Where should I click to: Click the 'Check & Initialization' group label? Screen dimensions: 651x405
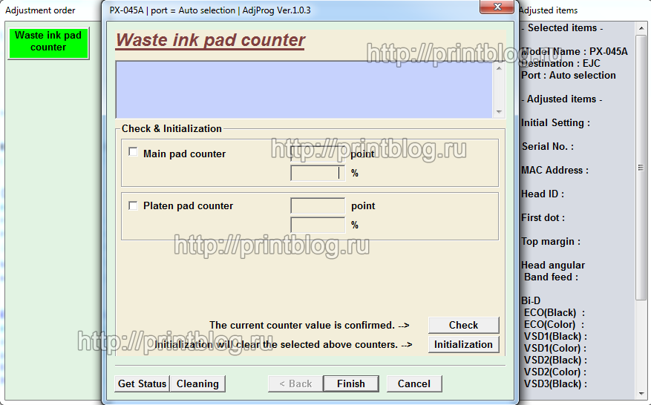[x=171, y=128]
